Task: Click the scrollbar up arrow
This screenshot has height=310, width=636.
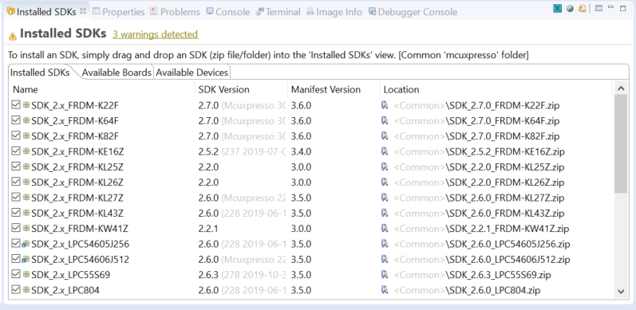Action: pos(621,88)
